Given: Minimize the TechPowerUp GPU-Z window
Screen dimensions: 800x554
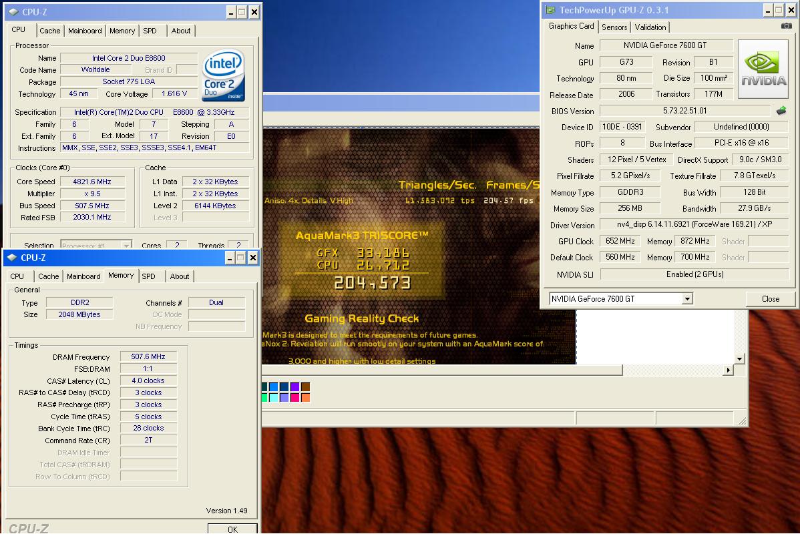Looking at the screenshot, I should tap(768, 10).
